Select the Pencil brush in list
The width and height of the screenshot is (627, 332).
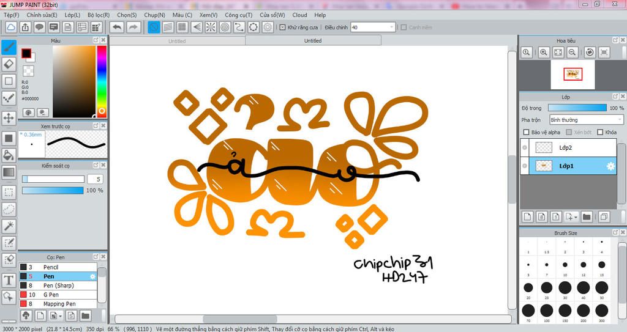click(x=58, y=267)
